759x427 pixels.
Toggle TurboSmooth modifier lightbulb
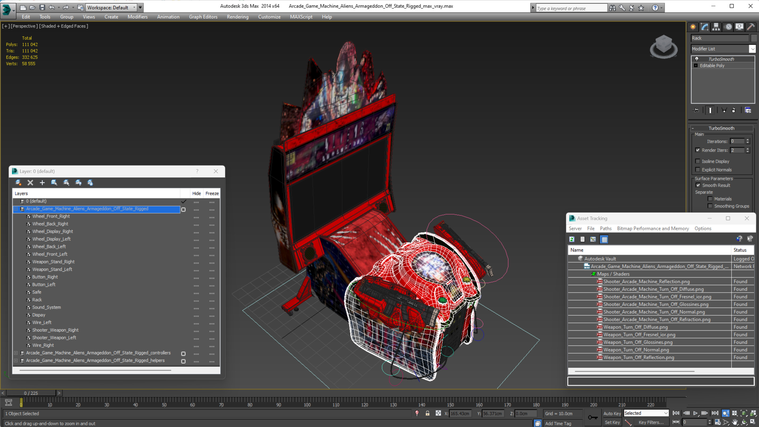coord(697,59)
